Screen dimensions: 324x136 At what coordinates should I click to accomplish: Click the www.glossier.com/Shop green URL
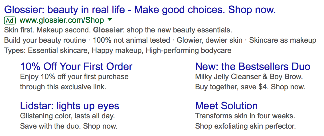(62, 20)
